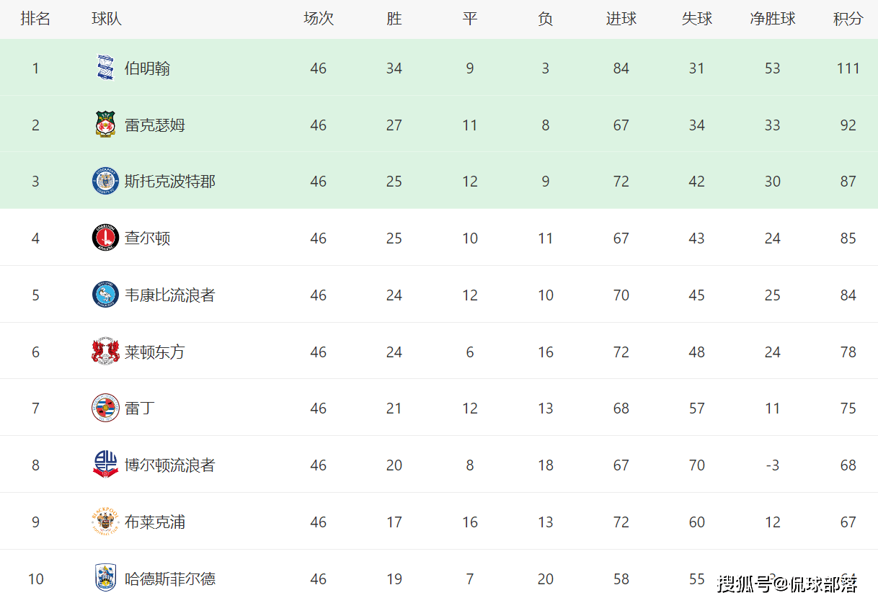Click the Bolton Wanderers (博尔顿流浪者) crest
The image size is (878, 603).
click(x=105, y=465)
